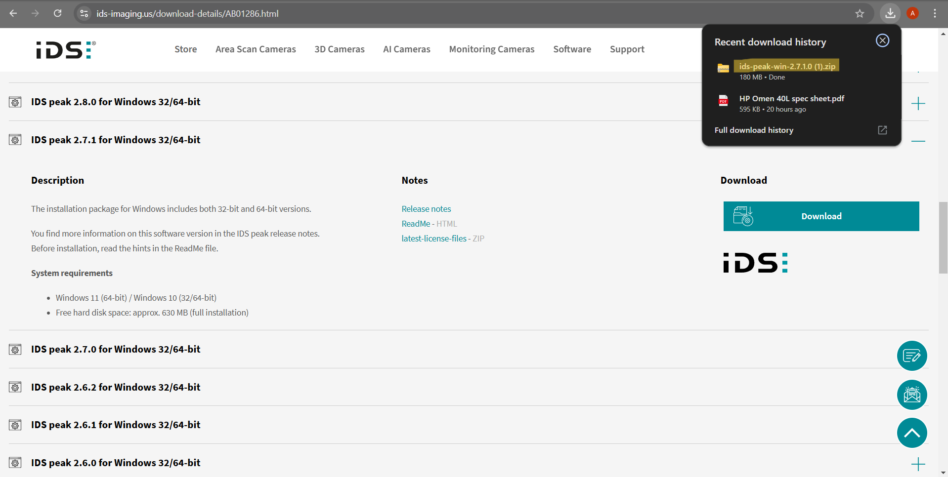Click the gear icon beside IDS peak 2.6.1
Screen dimensions: 948x477
15,425
